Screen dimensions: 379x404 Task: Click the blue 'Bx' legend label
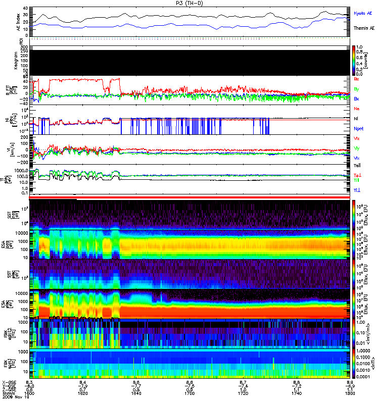[356, 99]
